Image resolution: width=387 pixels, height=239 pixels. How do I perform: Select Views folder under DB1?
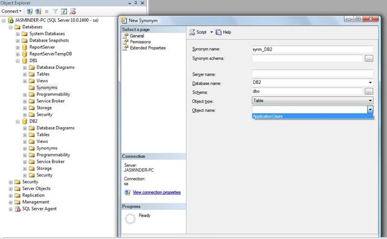click(x=42, y=80)
